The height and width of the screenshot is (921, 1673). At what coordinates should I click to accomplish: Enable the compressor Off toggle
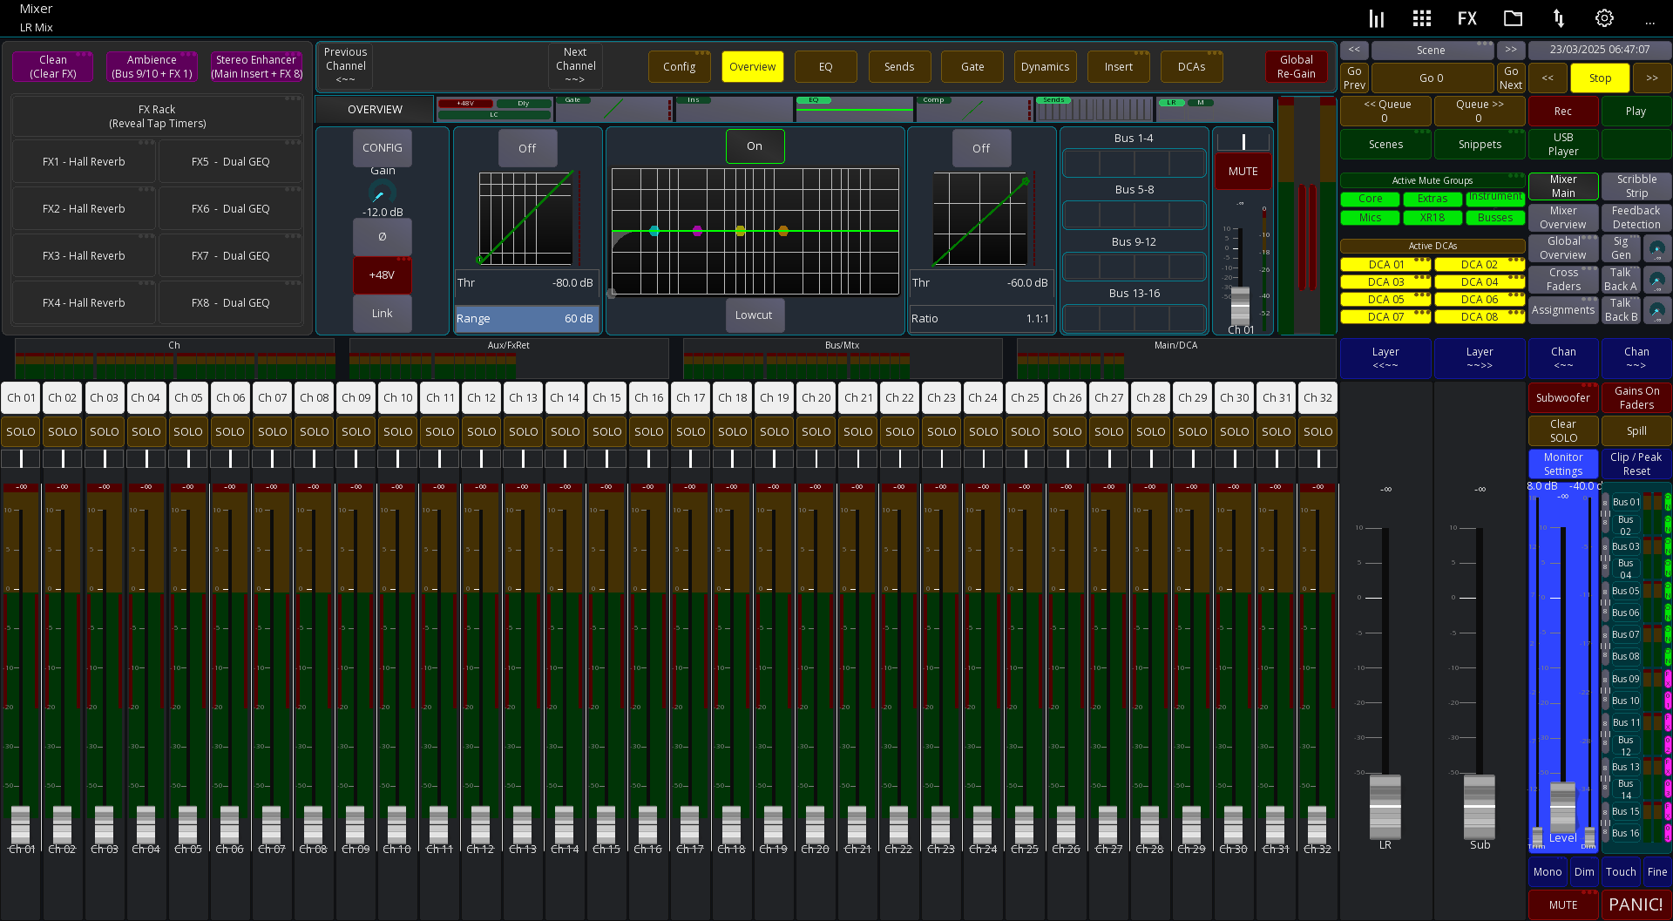[981, 148]
